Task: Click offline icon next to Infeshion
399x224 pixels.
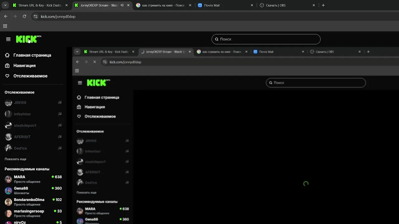Action: point(60,114)
